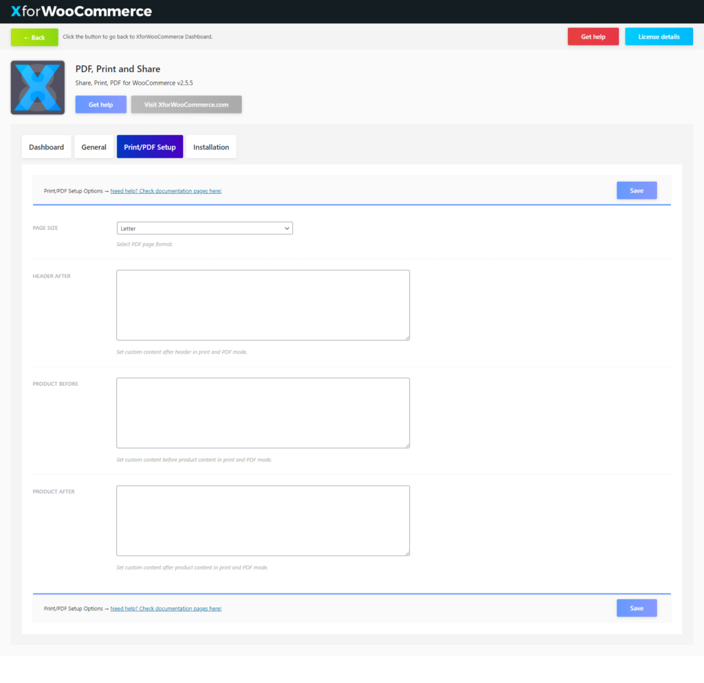Viewport: 704px width, 683px height.
Task: Open the Installation tab
Action: [x=211, y=147]
